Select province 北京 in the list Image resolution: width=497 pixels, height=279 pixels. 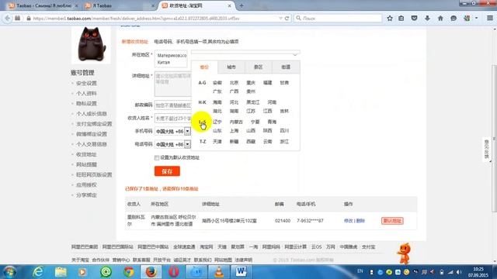(x=234, y=83)
